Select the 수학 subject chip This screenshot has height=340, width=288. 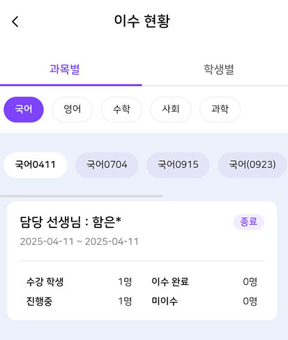pyautogui.click(x=121, y=109)
